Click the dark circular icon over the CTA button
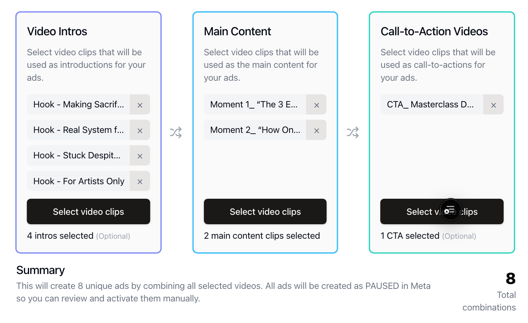528x323 pixels. 450,210
